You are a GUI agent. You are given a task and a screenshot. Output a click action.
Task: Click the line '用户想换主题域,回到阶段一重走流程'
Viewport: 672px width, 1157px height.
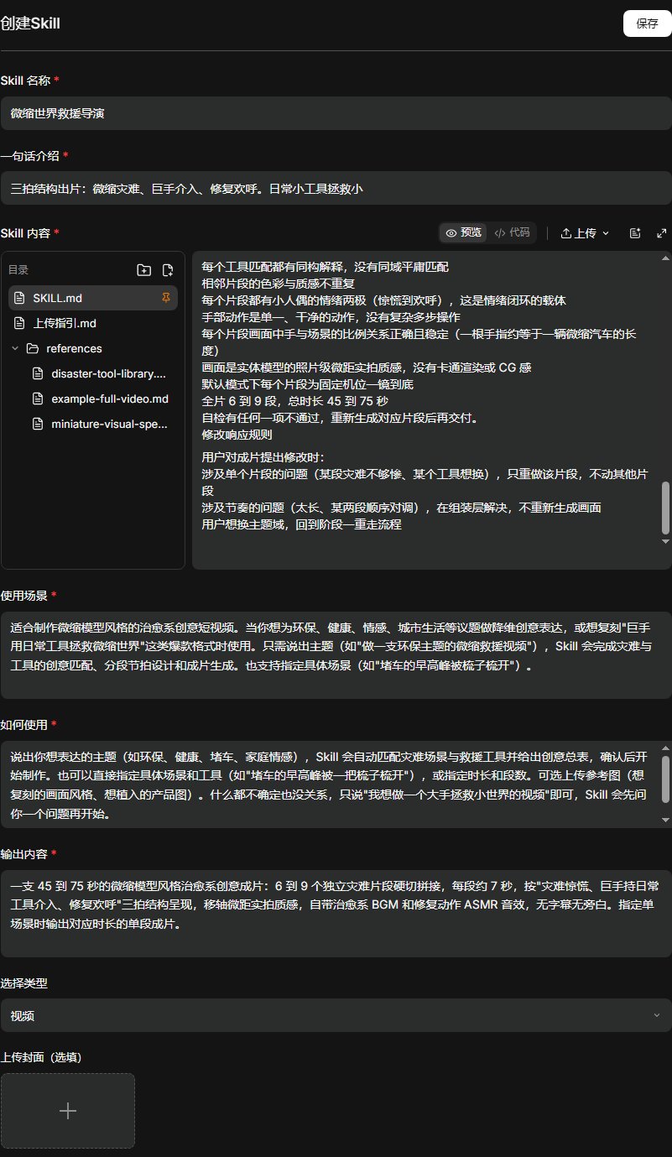tap(302, 524)
